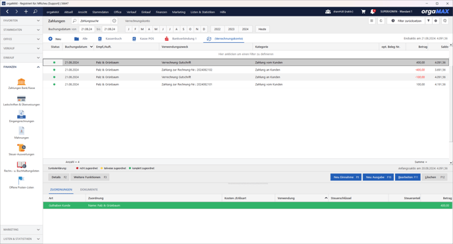453x244 pixels.
Task: Click the filter funnel icon
Action: tap(429, 21)
